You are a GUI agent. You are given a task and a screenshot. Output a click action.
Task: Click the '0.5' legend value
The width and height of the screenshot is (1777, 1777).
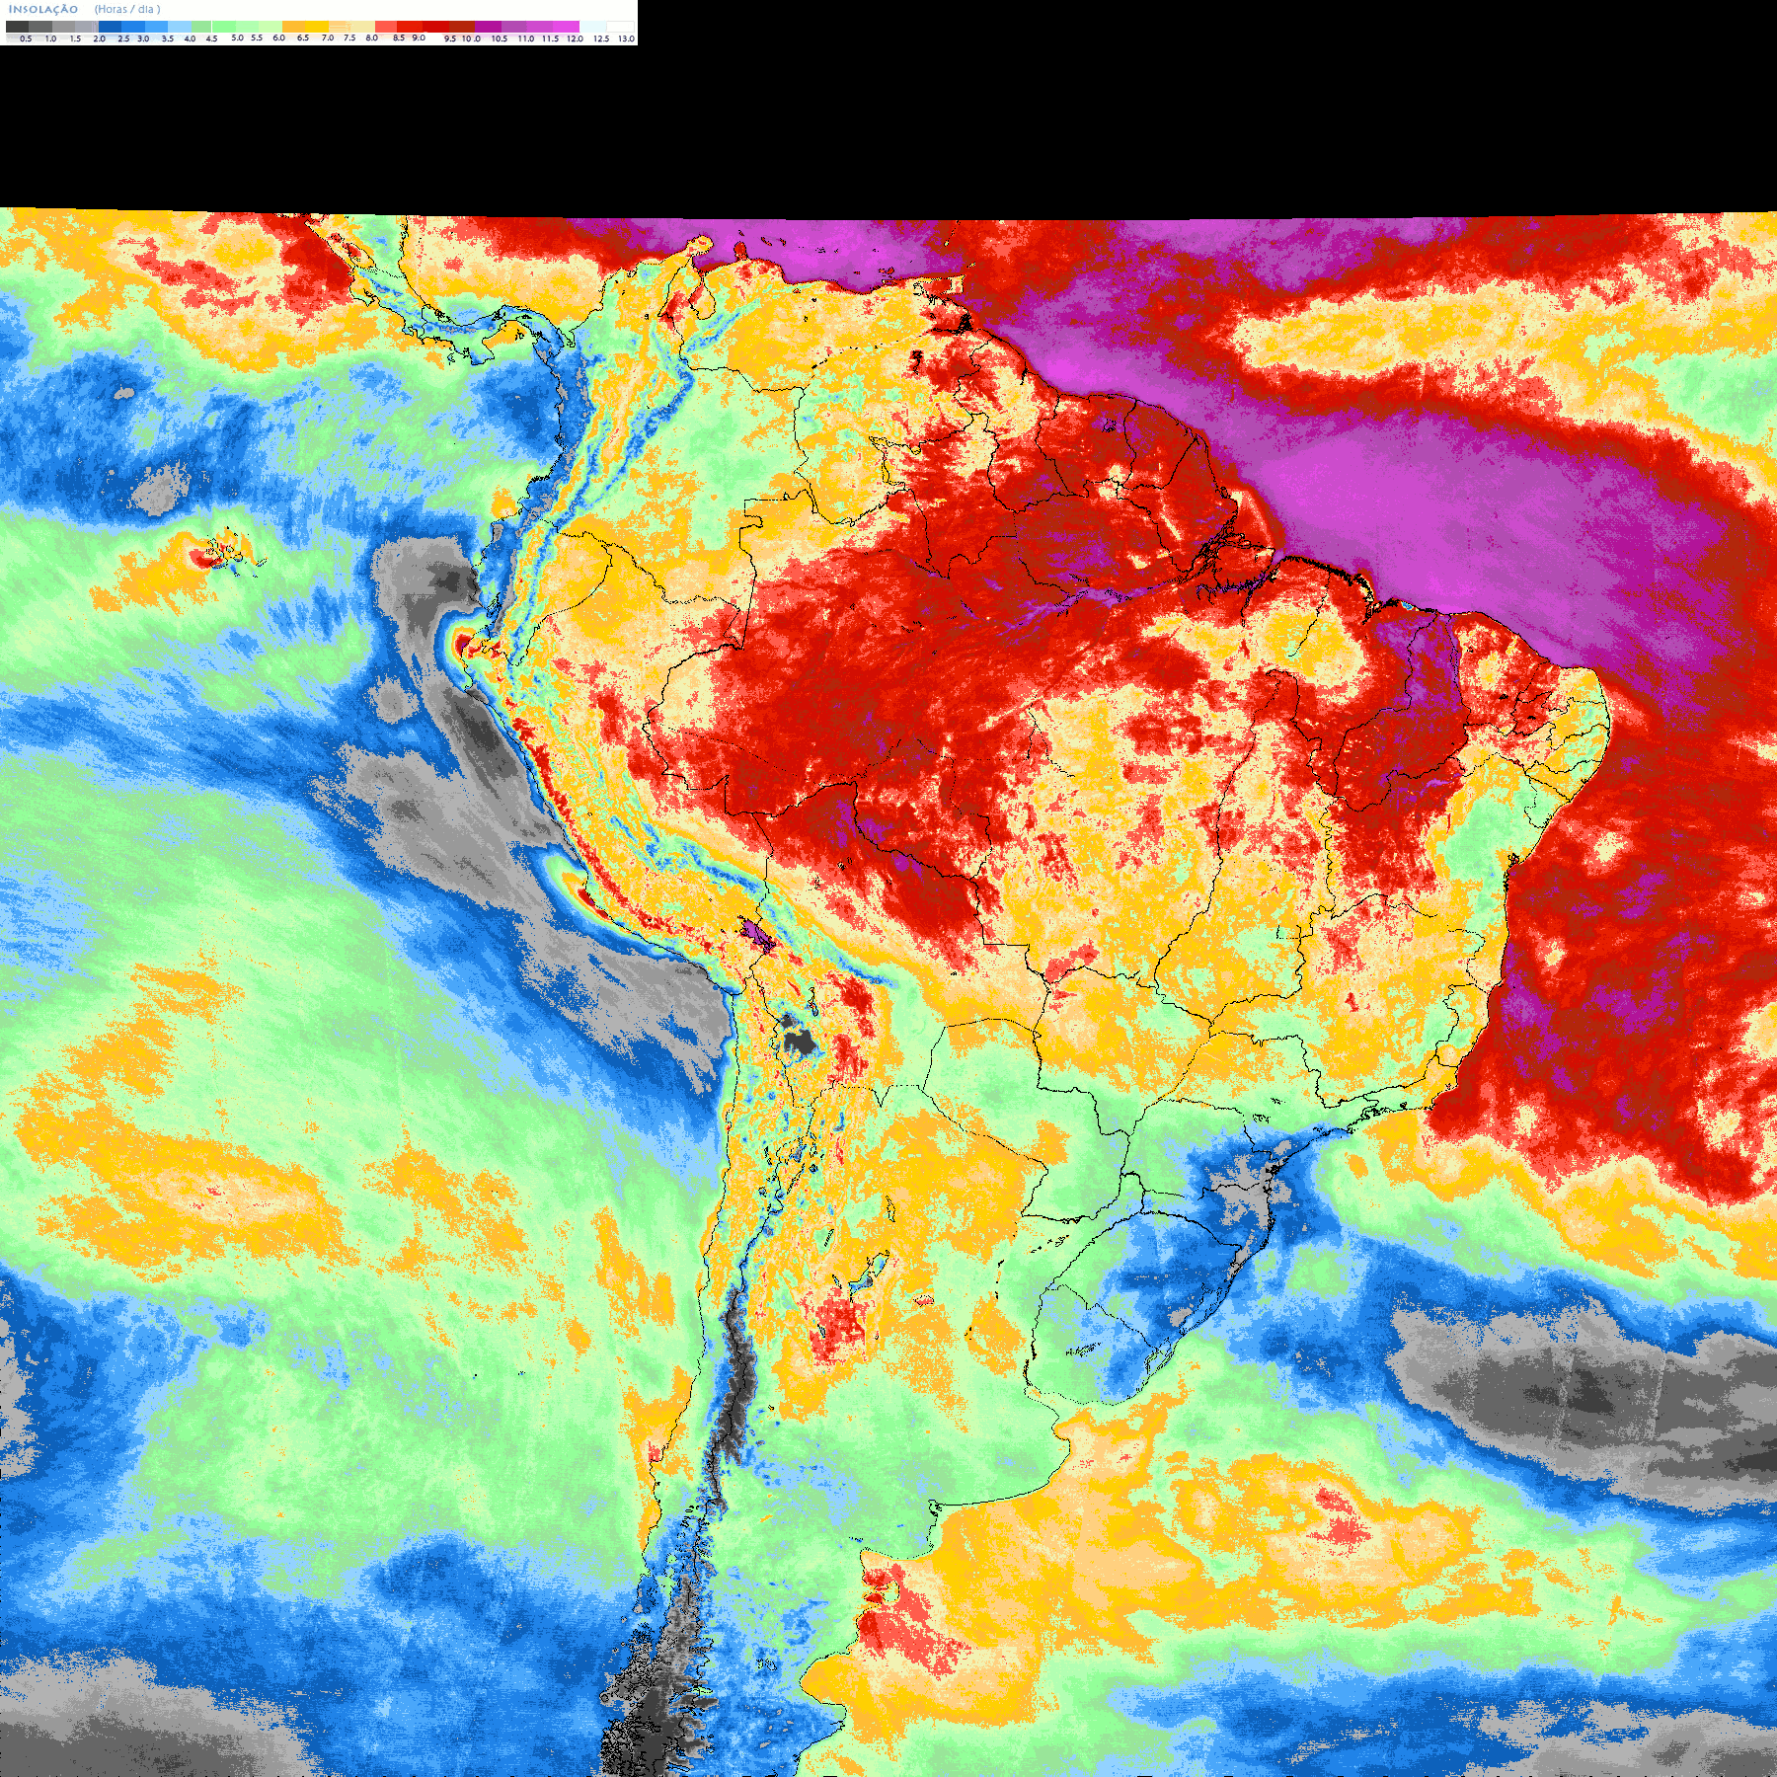(26, 39)
